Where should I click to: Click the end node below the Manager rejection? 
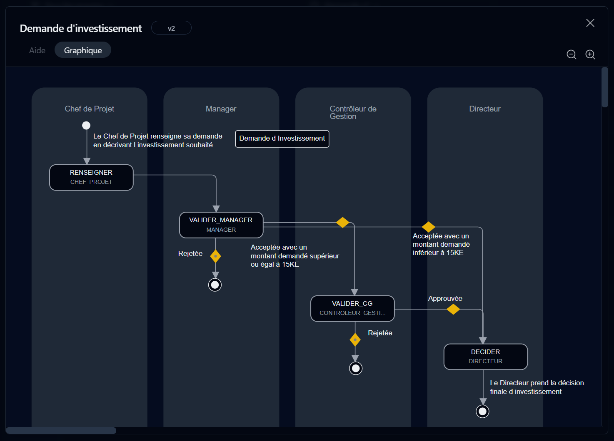pos(215,285)
